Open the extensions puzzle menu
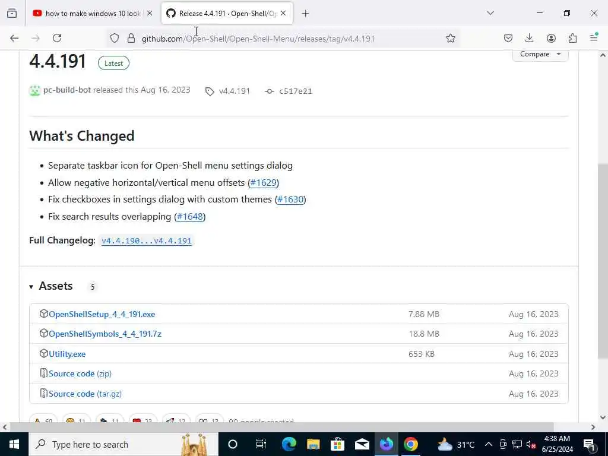The height and width of the screenshot is (456, 608). (573, 38)
